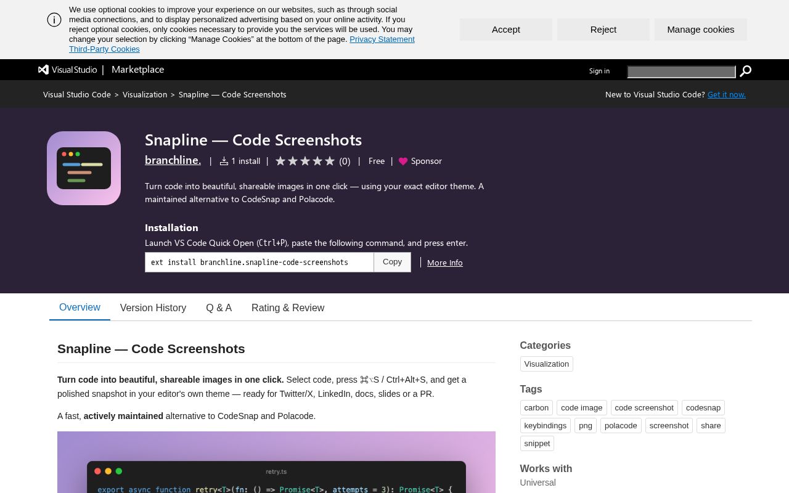789x493 pixels.
Task: Accept optional cookies
Action: 506,30
